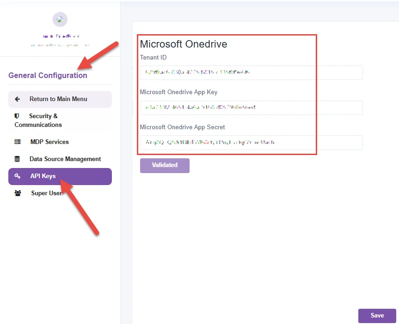Click the Validated button
The height and width of the screenshot is (324, 399).
point(165,166)
